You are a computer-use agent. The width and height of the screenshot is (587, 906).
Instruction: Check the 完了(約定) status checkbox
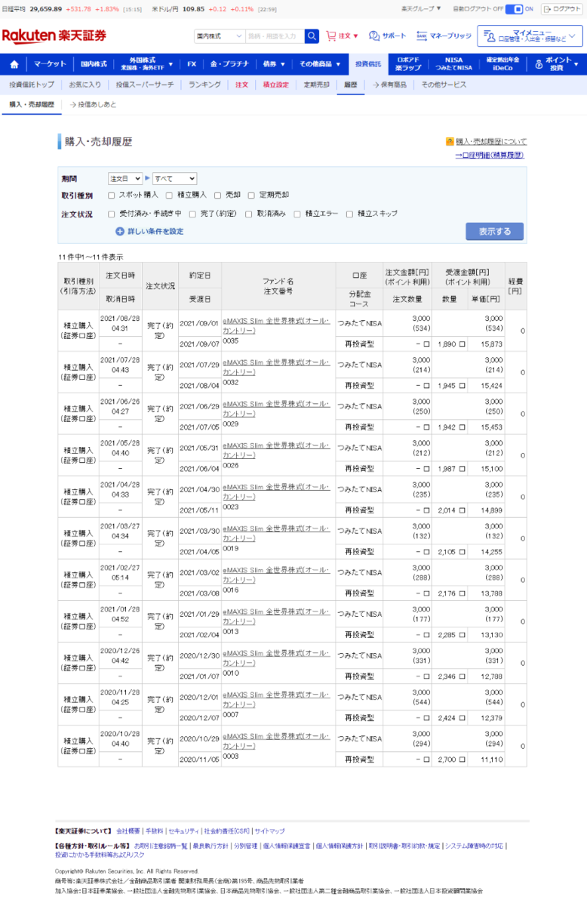pos(192,214)
